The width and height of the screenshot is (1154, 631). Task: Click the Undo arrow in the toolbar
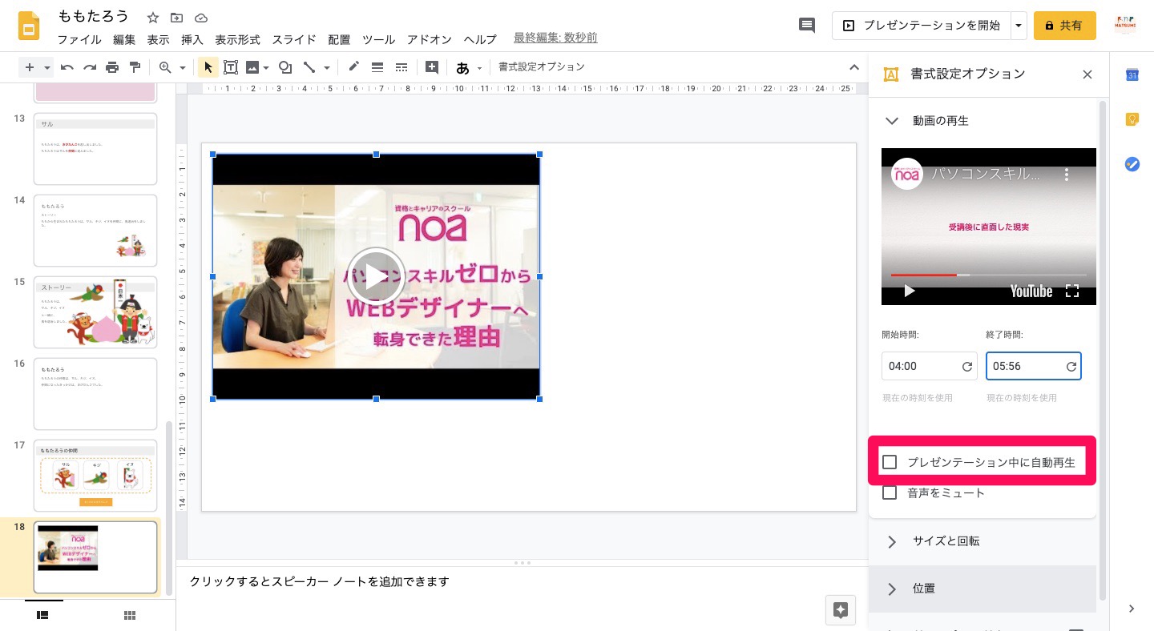click(x=67, y=67)
